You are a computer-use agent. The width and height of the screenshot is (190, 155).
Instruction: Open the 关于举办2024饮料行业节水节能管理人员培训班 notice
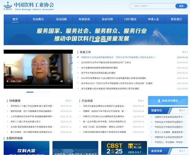pyautogui.click(x=117, y=83)
